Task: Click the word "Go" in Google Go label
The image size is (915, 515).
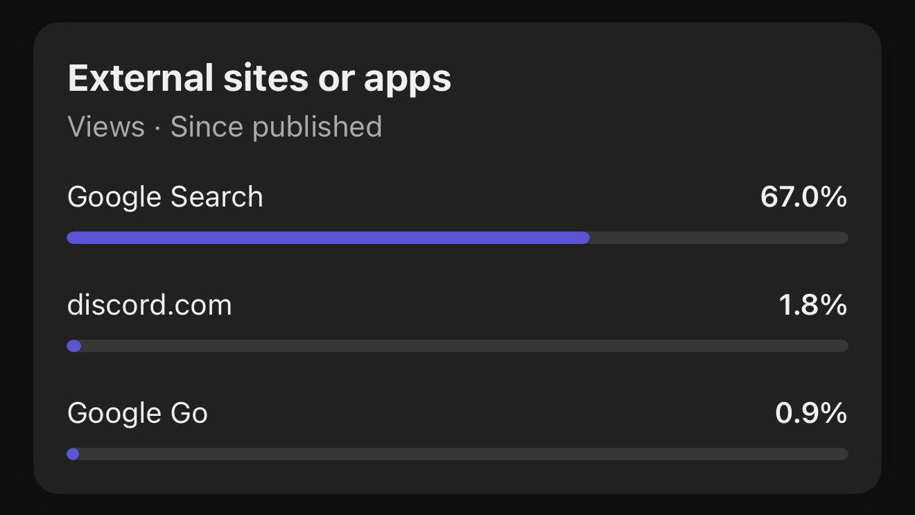Action: [x=189, y=413]
